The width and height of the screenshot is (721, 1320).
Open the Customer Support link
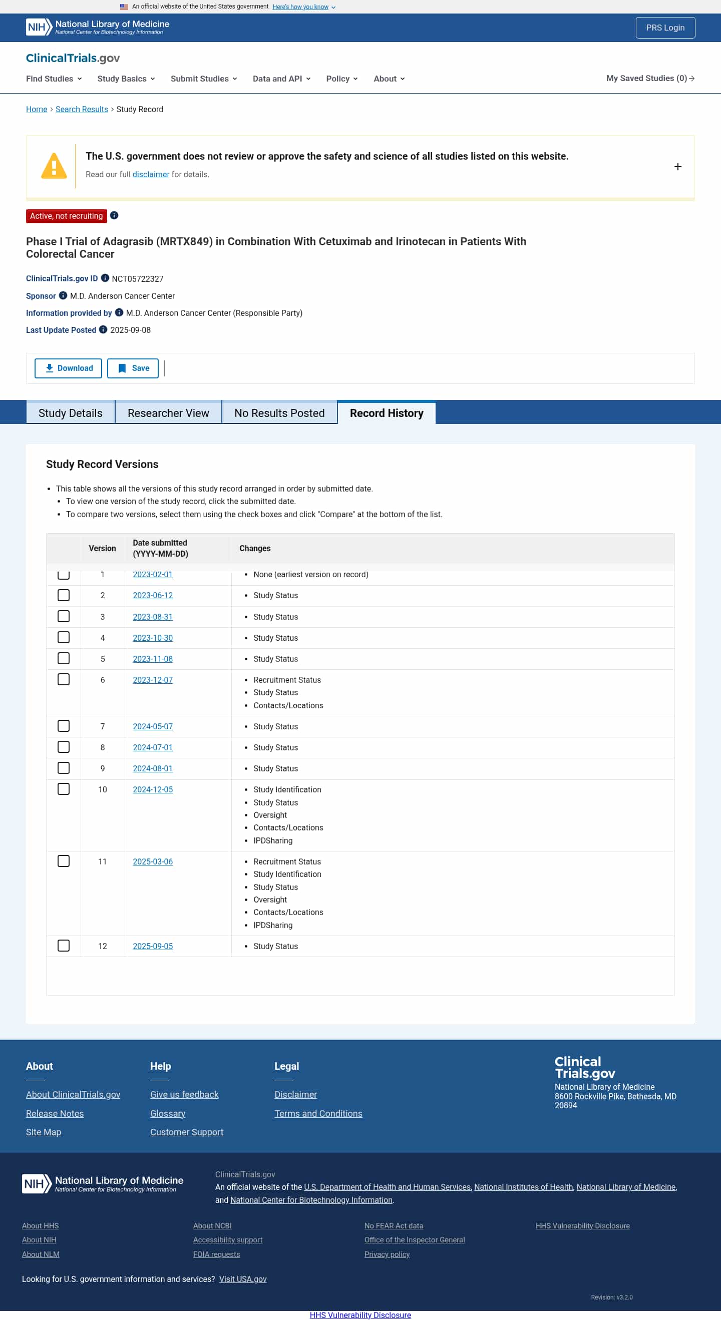click(187, 1132)
